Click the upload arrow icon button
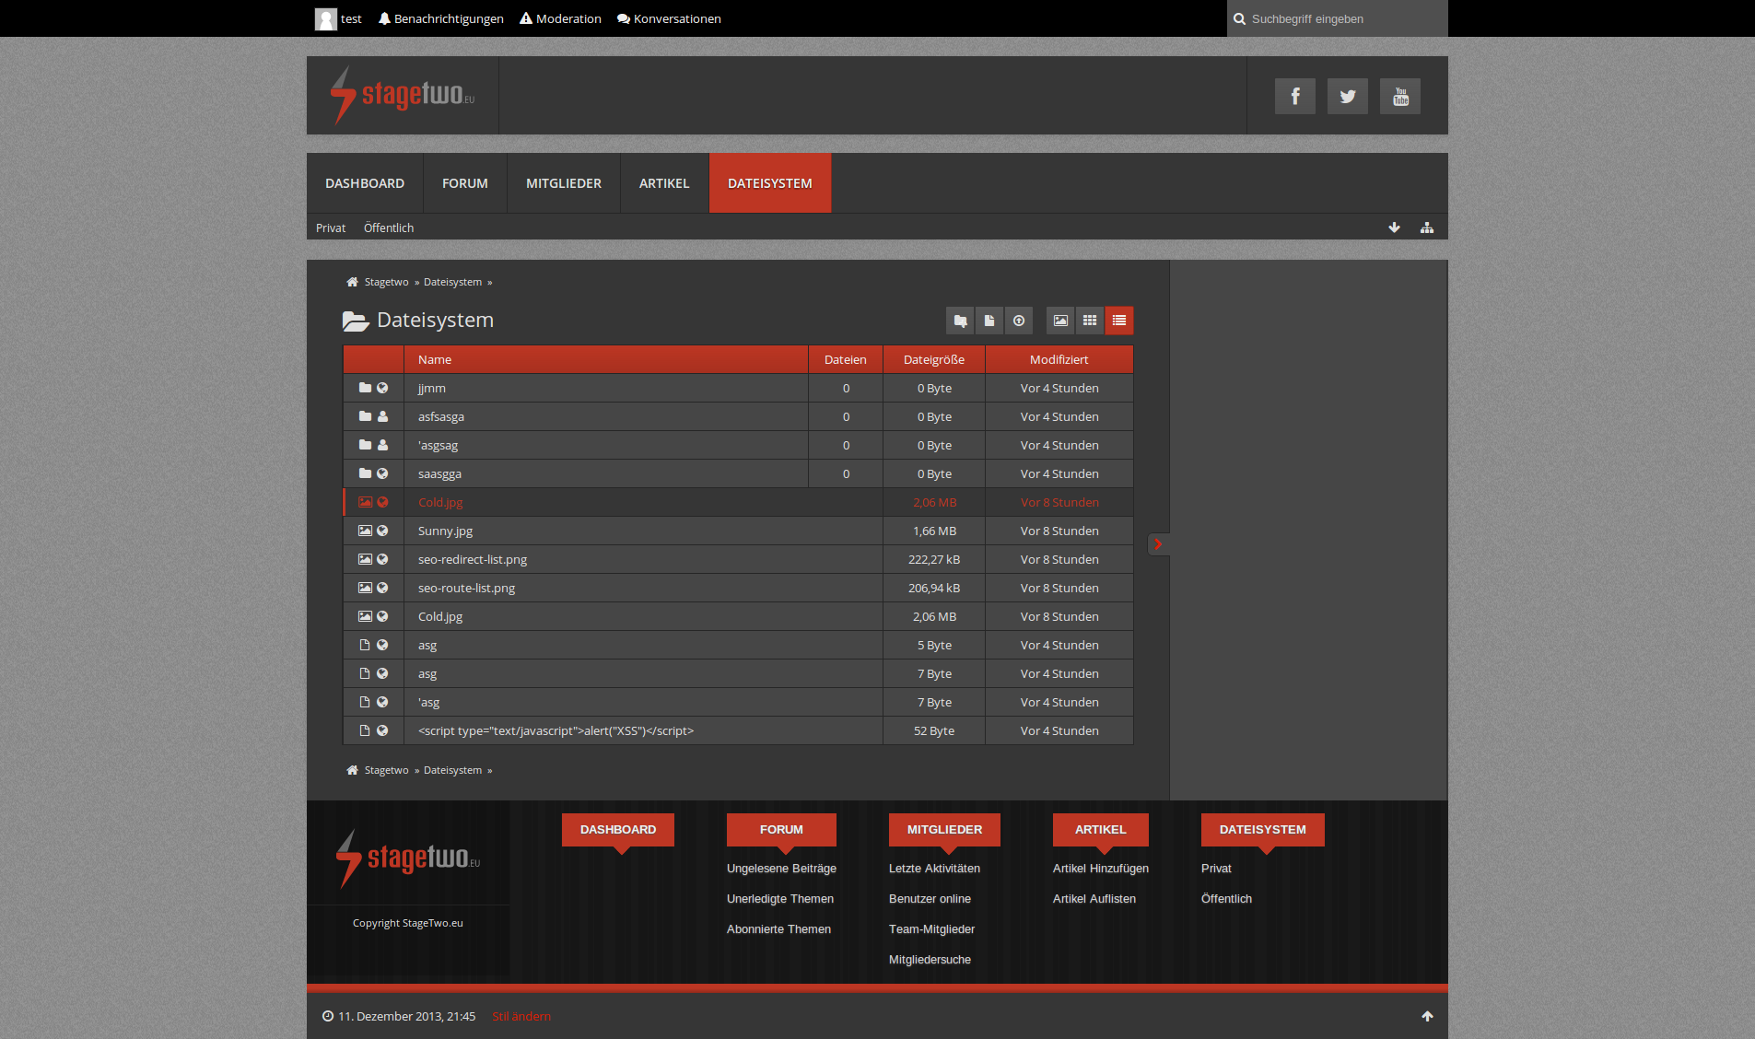The width and height of the screenshot is (1755, 1039). point(1019,321)
